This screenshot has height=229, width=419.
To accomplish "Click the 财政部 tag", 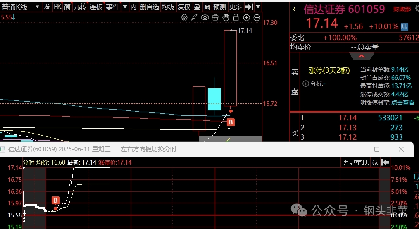I will click(402, 10).
